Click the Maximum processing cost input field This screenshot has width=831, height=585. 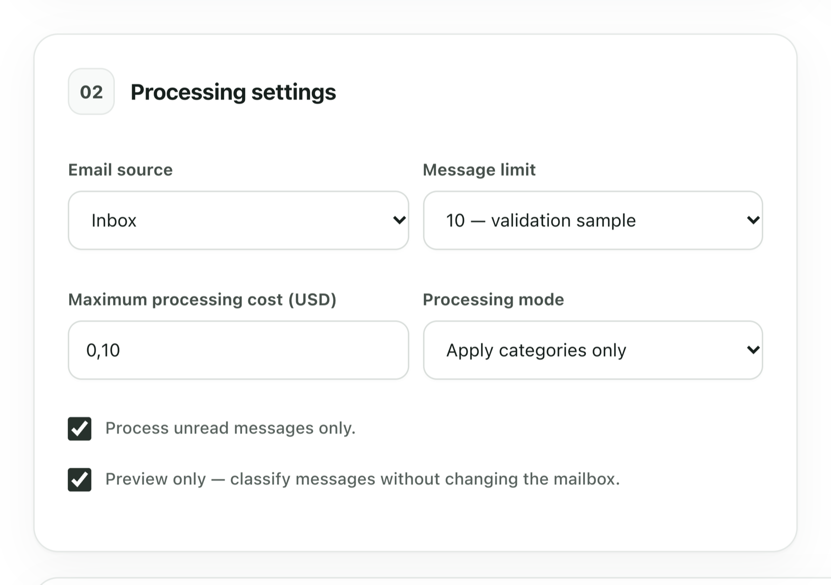pyautogui.click(x=238, y=350)
